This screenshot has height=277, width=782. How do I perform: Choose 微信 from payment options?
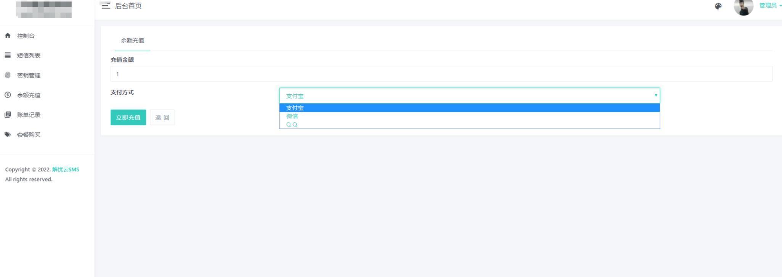point(469,116)
